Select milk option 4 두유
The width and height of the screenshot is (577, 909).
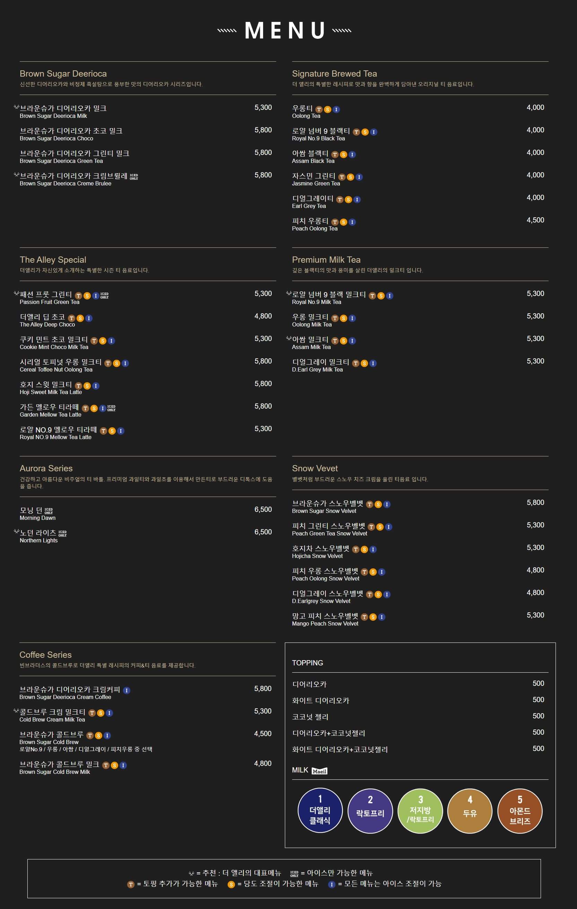coord(470,811)
